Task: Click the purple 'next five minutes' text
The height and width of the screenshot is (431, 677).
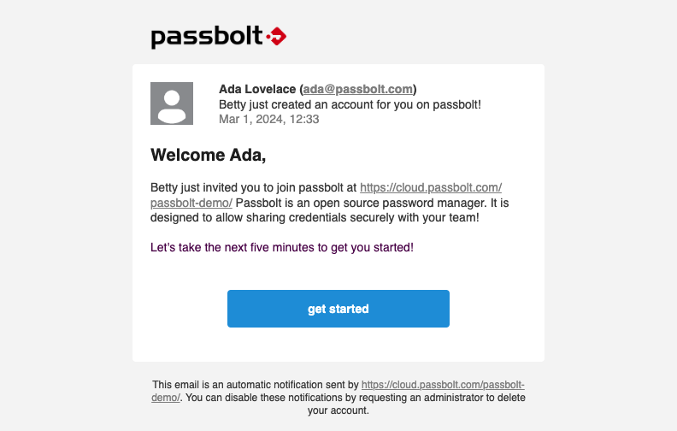Action: pos(282,248)
